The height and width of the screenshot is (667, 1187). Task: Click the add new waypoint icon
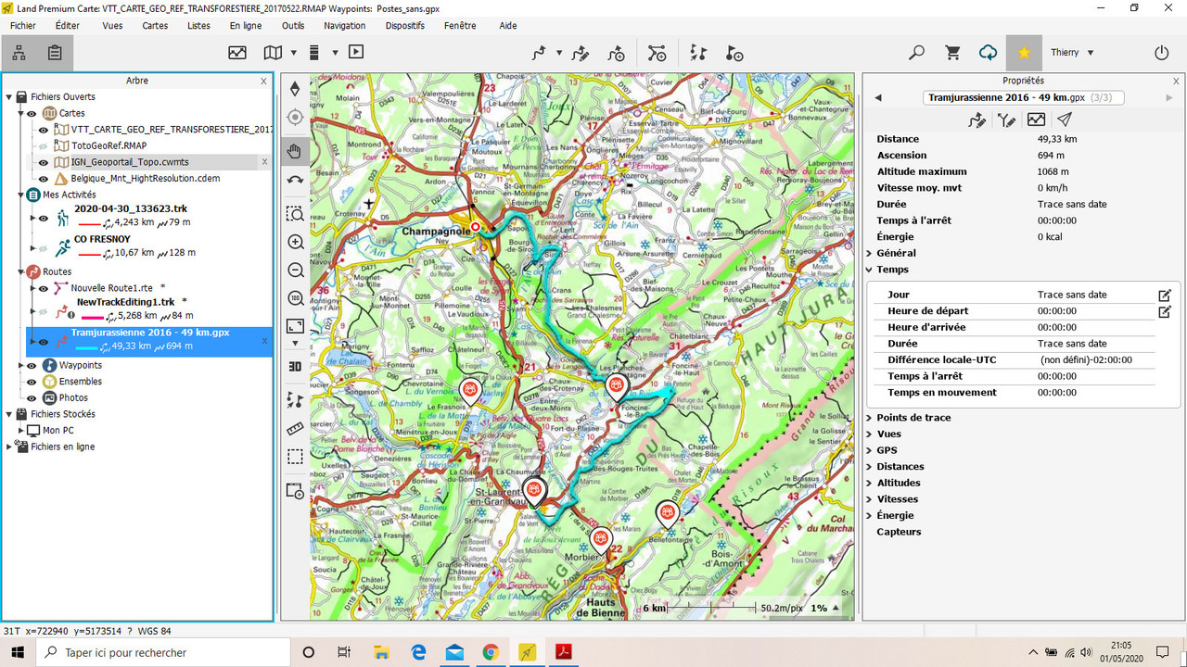(x=734, y=53)
